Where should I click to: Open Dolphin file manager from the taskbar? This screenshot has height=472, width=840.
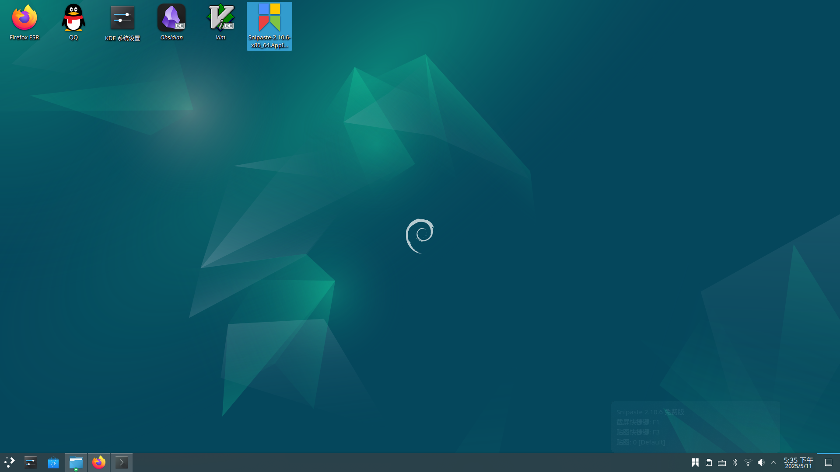tap(76, 462)
